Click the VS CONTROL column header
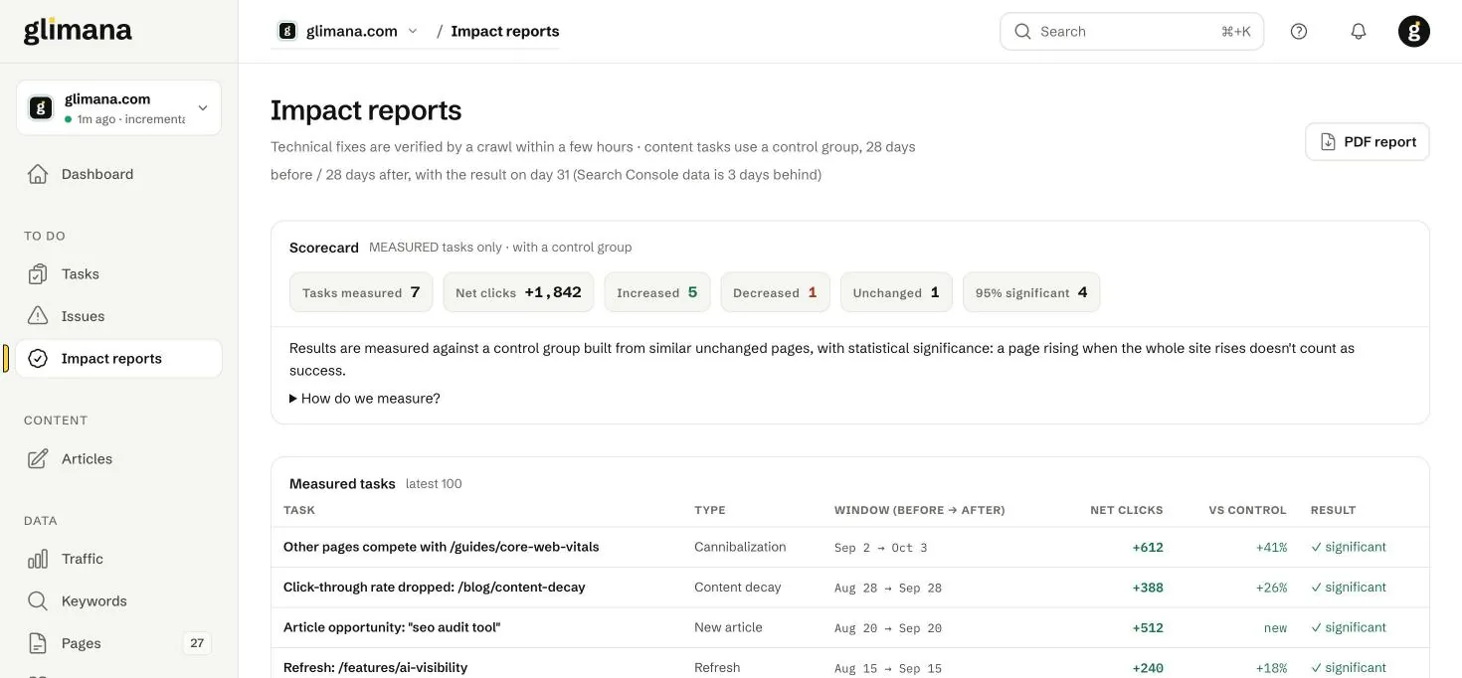Screen dimensions: 1462x678 pos(1247,510)
